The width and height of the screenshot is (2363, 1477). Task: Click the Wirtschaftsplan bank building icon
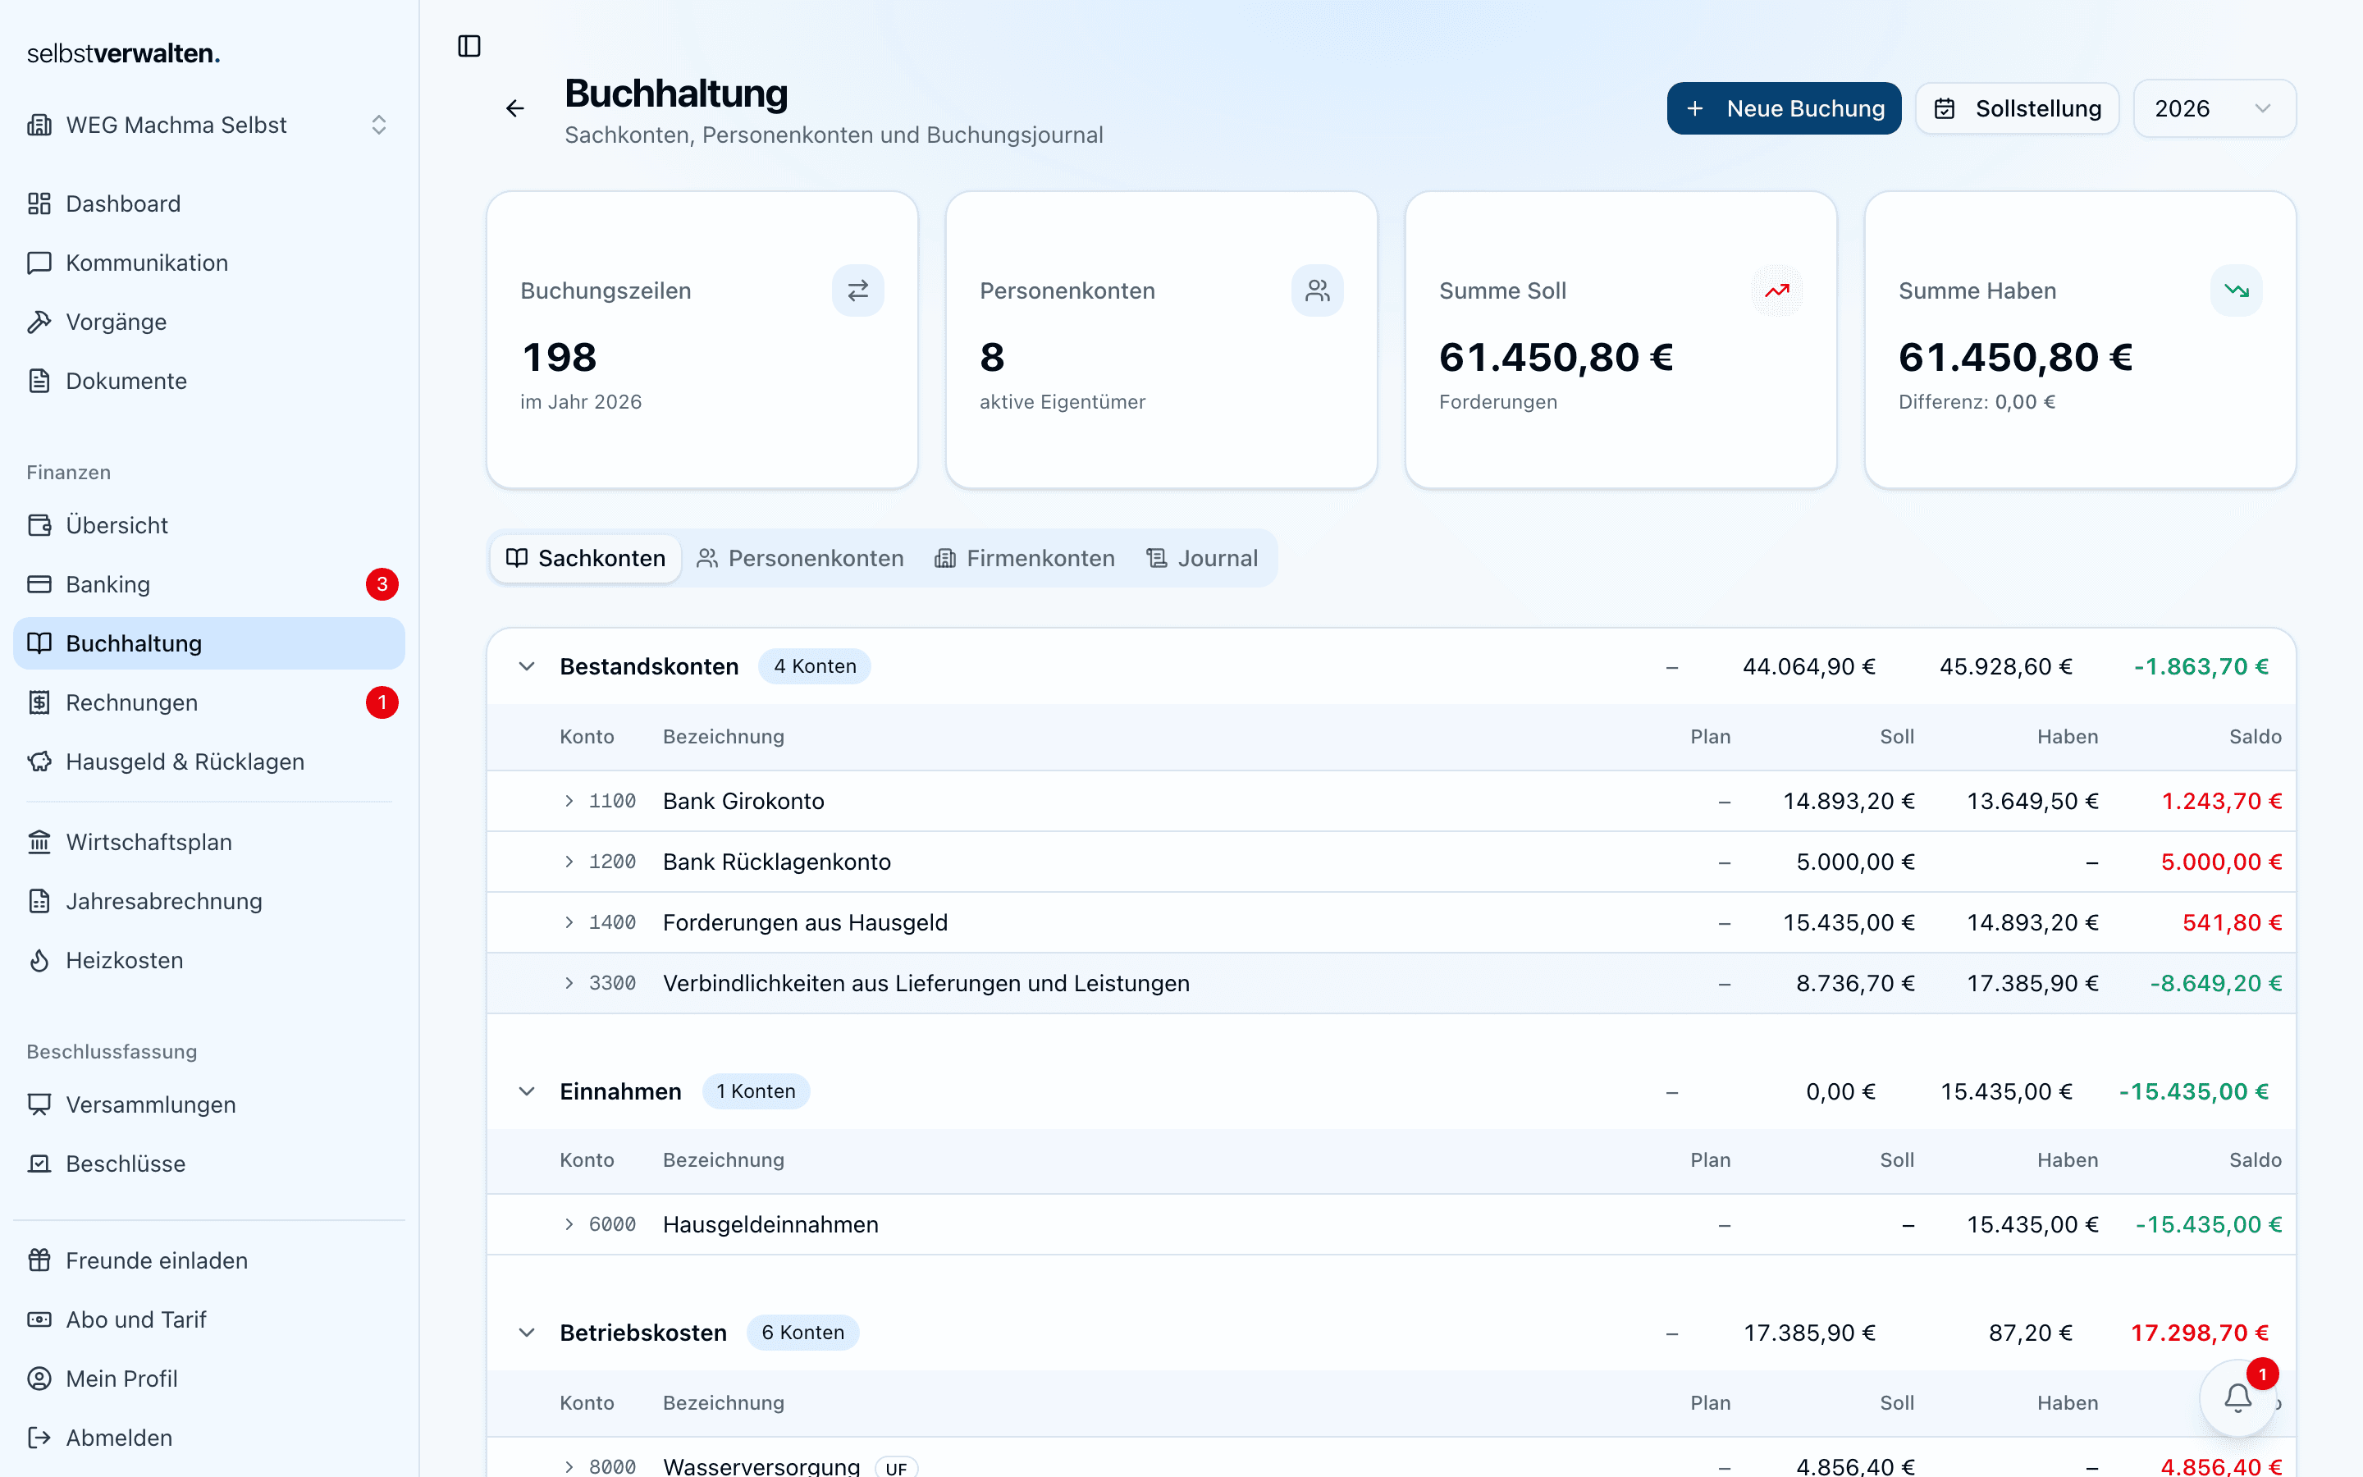click(39, 842)
